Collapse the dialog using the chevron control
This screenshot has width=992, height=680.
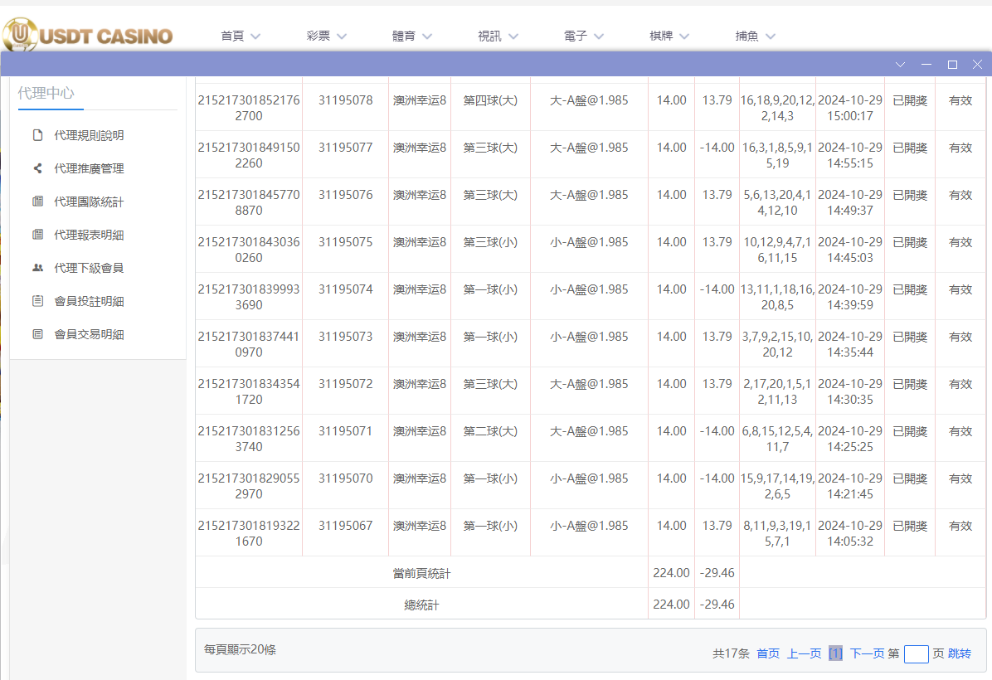tap(900, 64)
